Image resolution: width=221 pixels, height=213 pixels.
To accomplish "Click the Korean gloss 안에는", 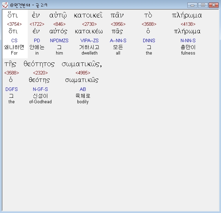I will (x=37, y=47).
